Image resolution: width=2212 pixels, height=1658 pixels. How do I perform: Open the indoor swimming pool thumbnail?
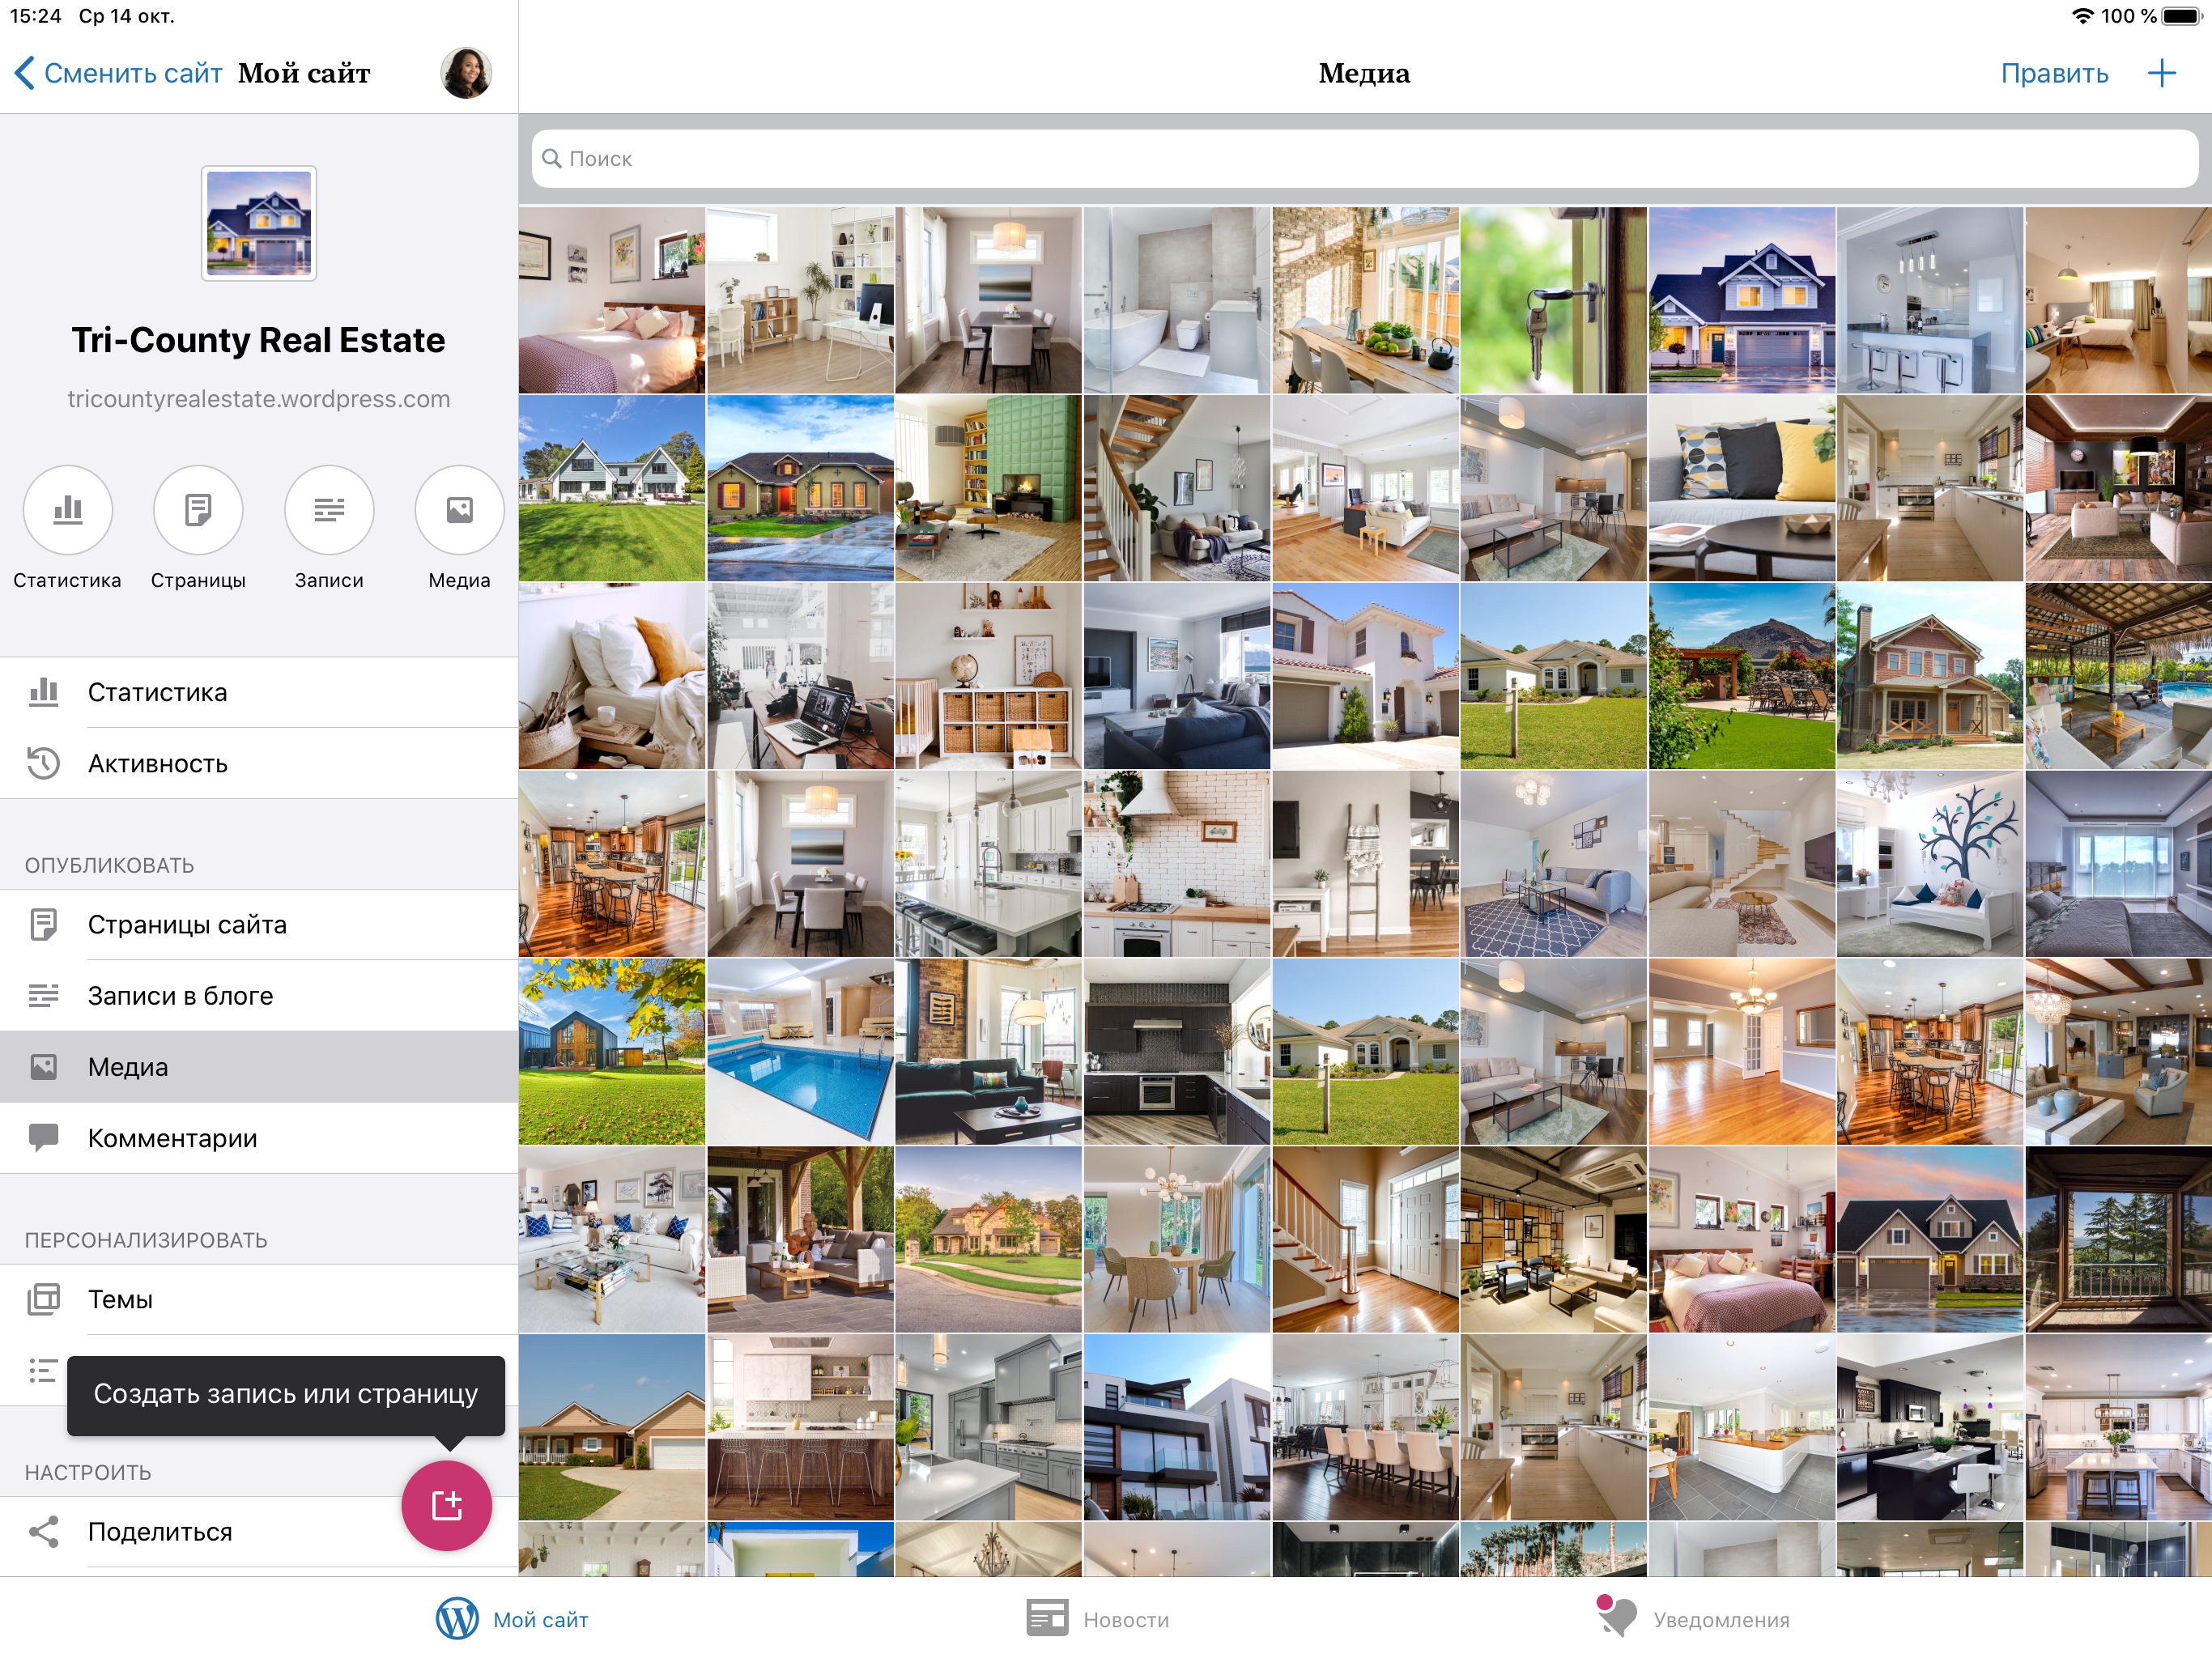(x=800, y=1051)
